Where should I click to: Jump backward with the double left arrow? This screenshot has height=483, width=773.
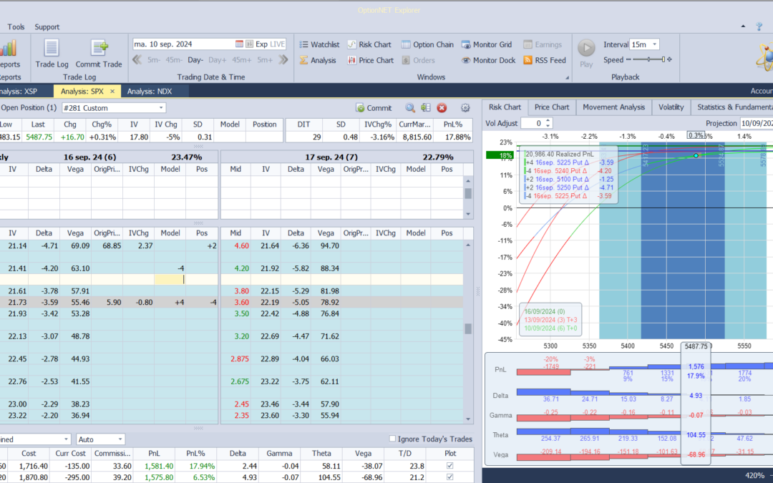pos(137,59)
